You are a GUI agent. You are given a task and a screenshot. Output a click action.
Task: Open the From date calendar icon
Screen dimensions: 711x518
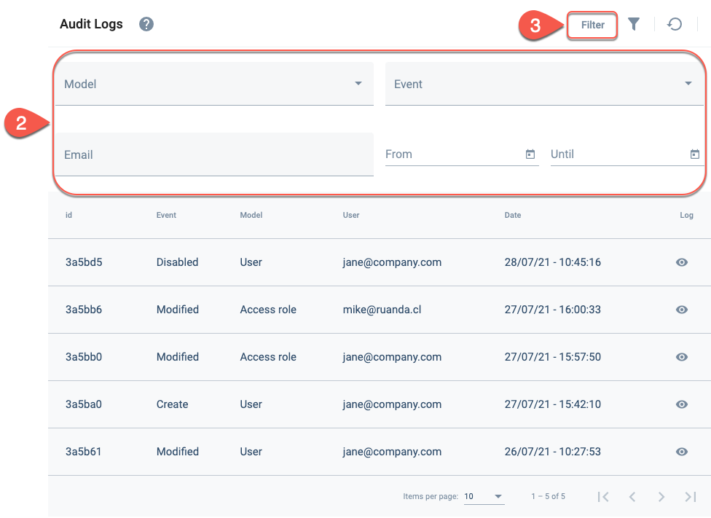coord(530,154)
